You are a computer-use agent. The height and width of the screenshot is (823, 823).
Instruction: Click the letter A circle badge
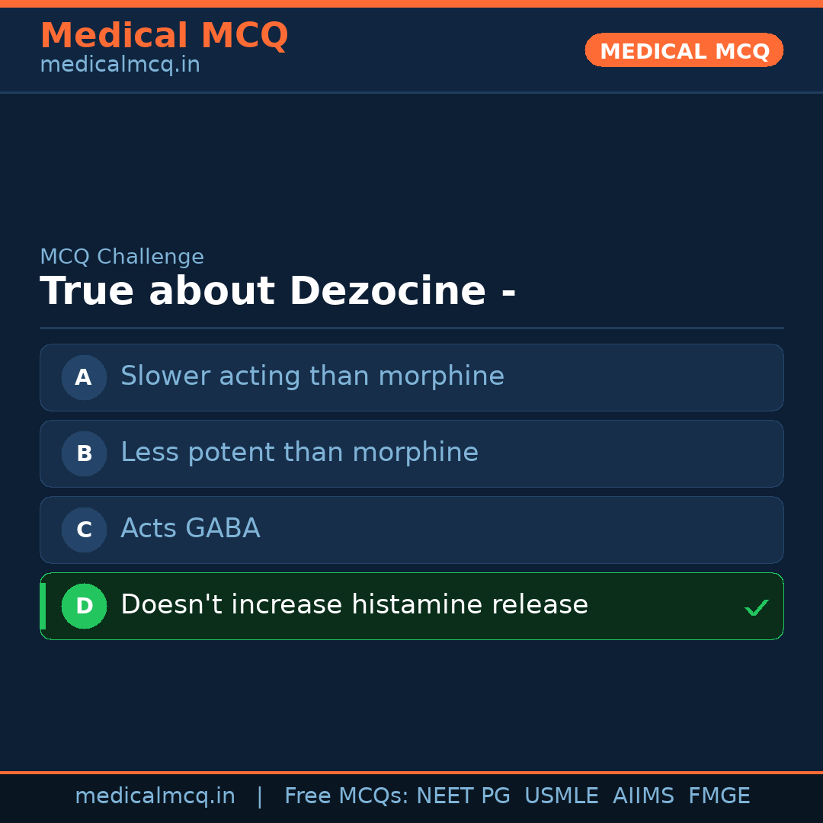coord(84,377)
